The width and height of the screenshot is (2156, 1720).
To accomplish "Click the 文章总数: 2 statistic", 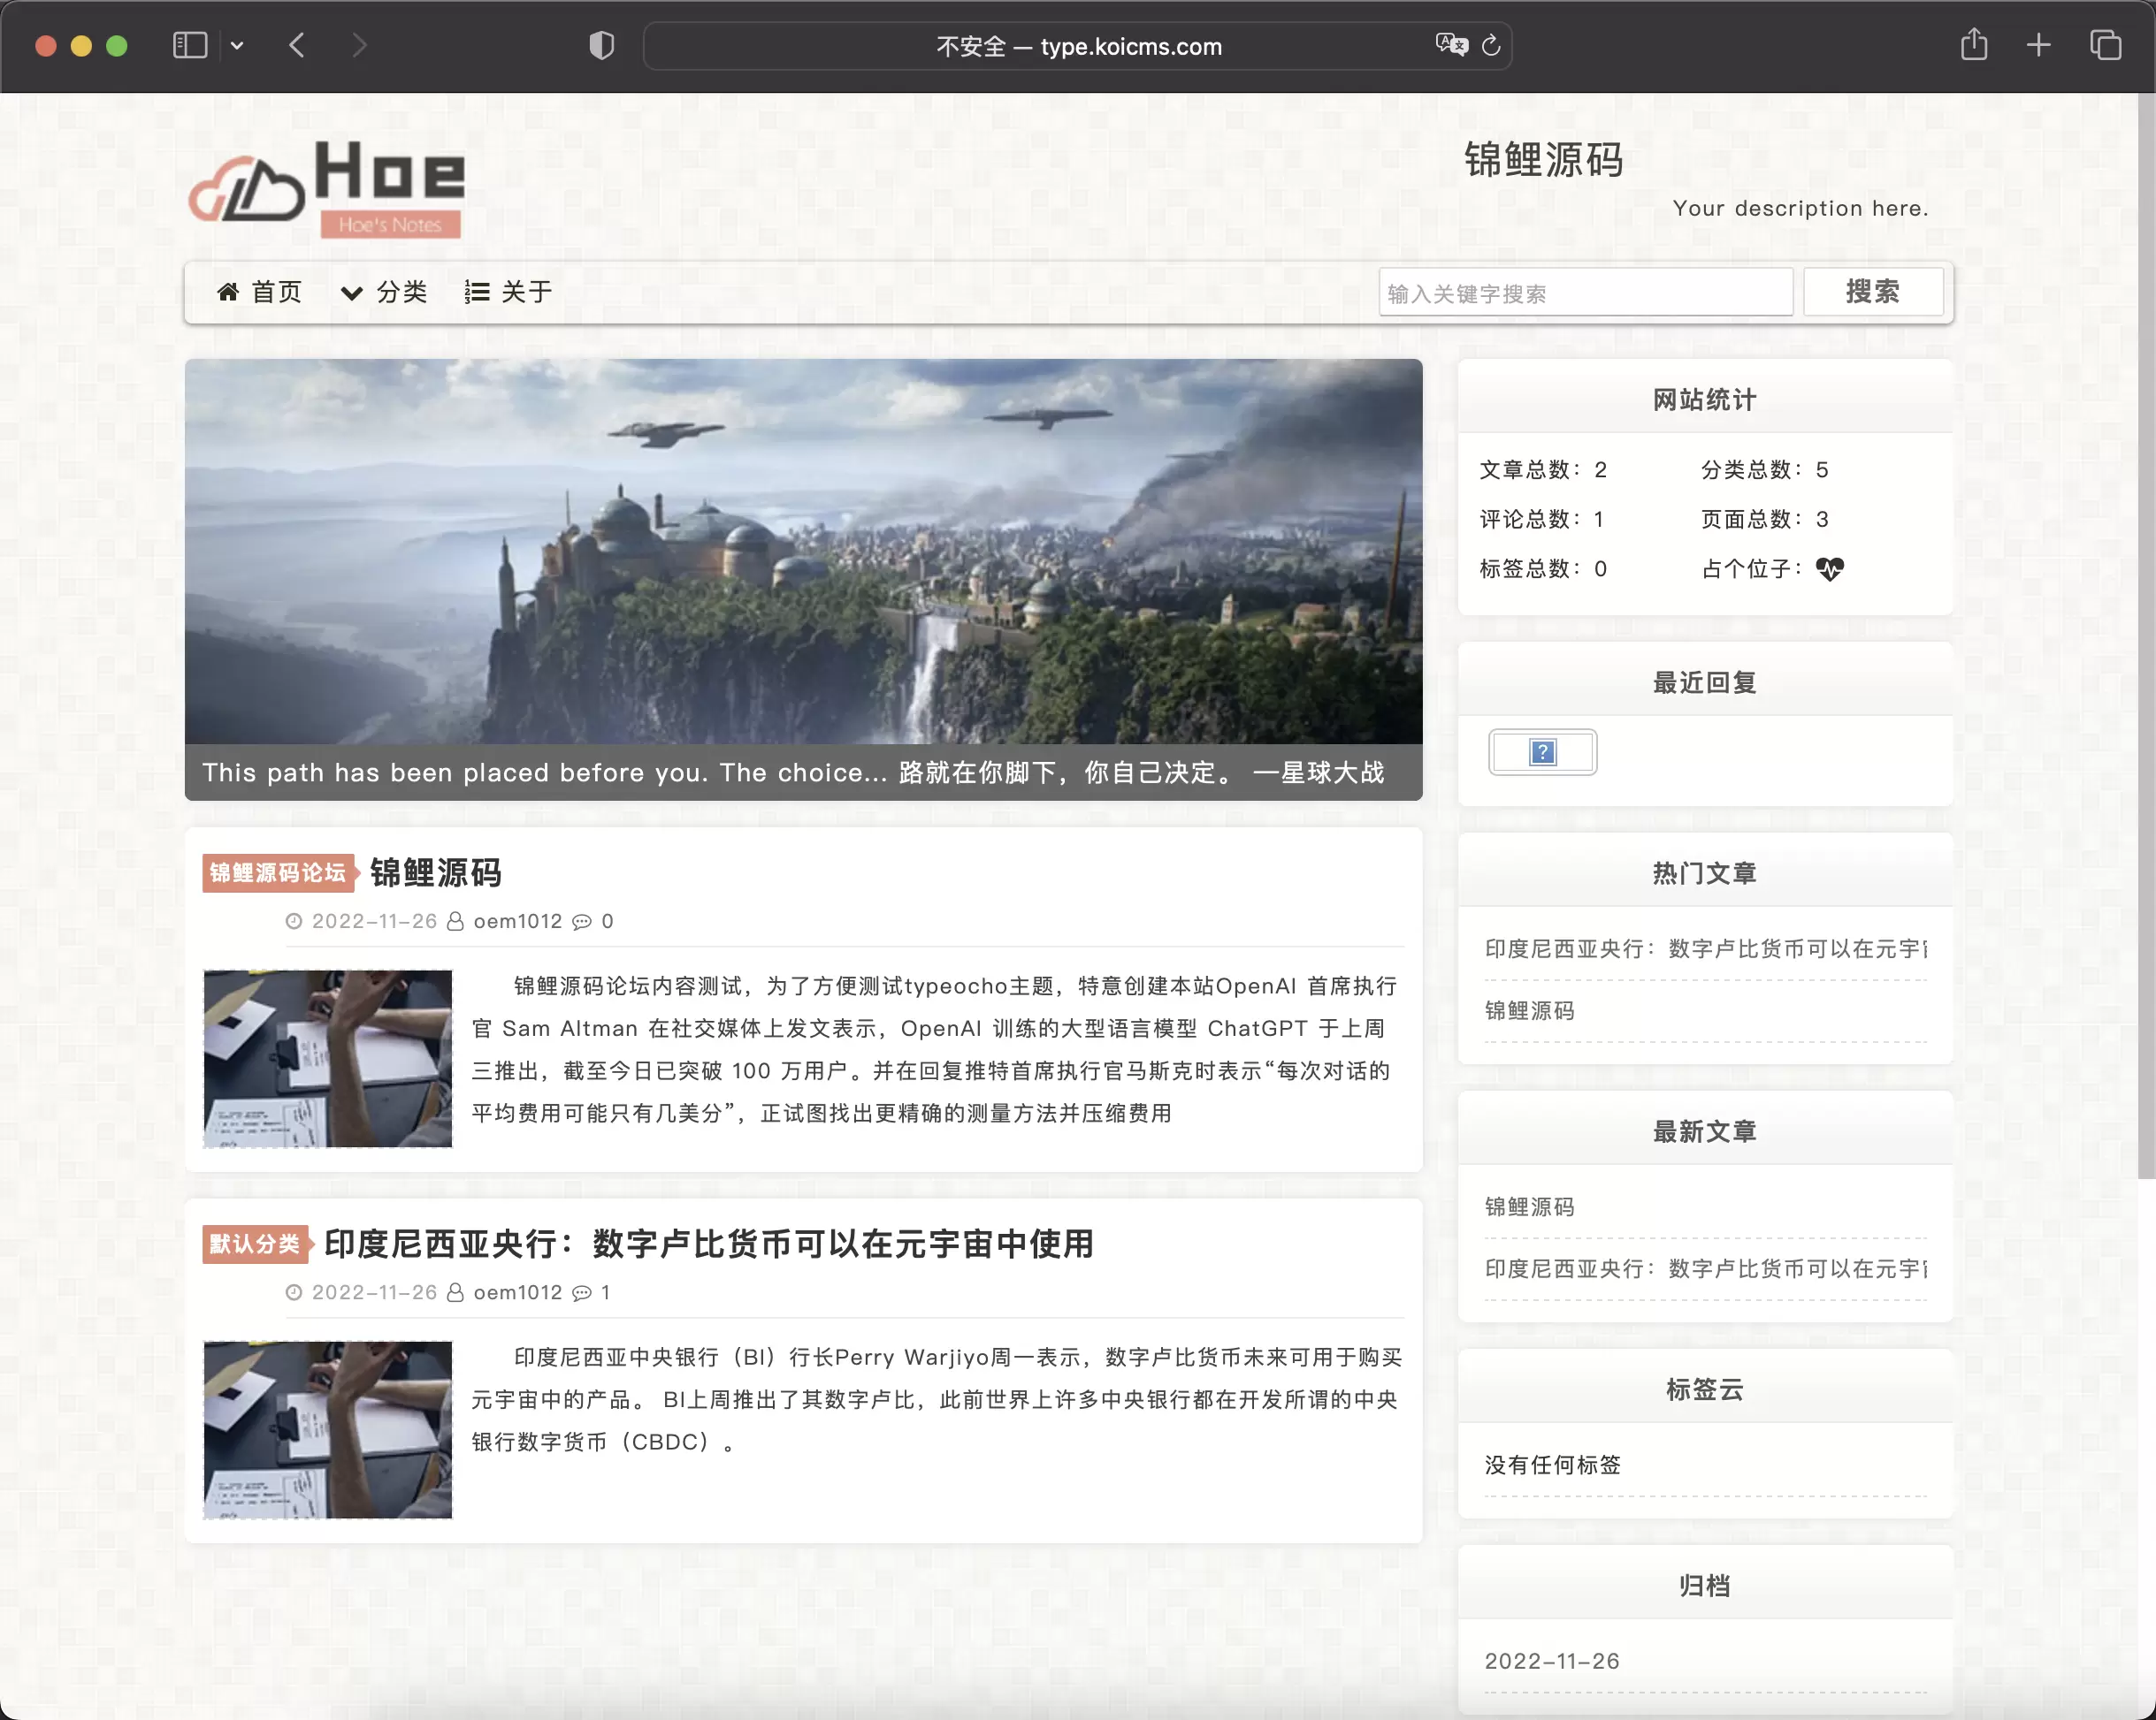I will [1543, 469].
